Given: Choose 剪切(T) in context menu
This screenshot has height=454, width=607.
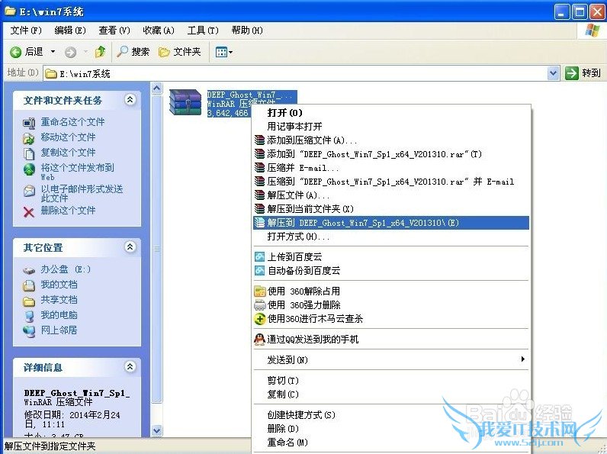Looking at the screenshot, I should click(x=391, y=381).
